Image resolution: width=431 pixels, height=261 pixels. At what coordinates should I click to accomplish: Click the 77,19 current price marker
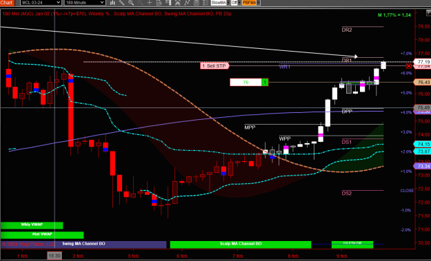[423, 62]
